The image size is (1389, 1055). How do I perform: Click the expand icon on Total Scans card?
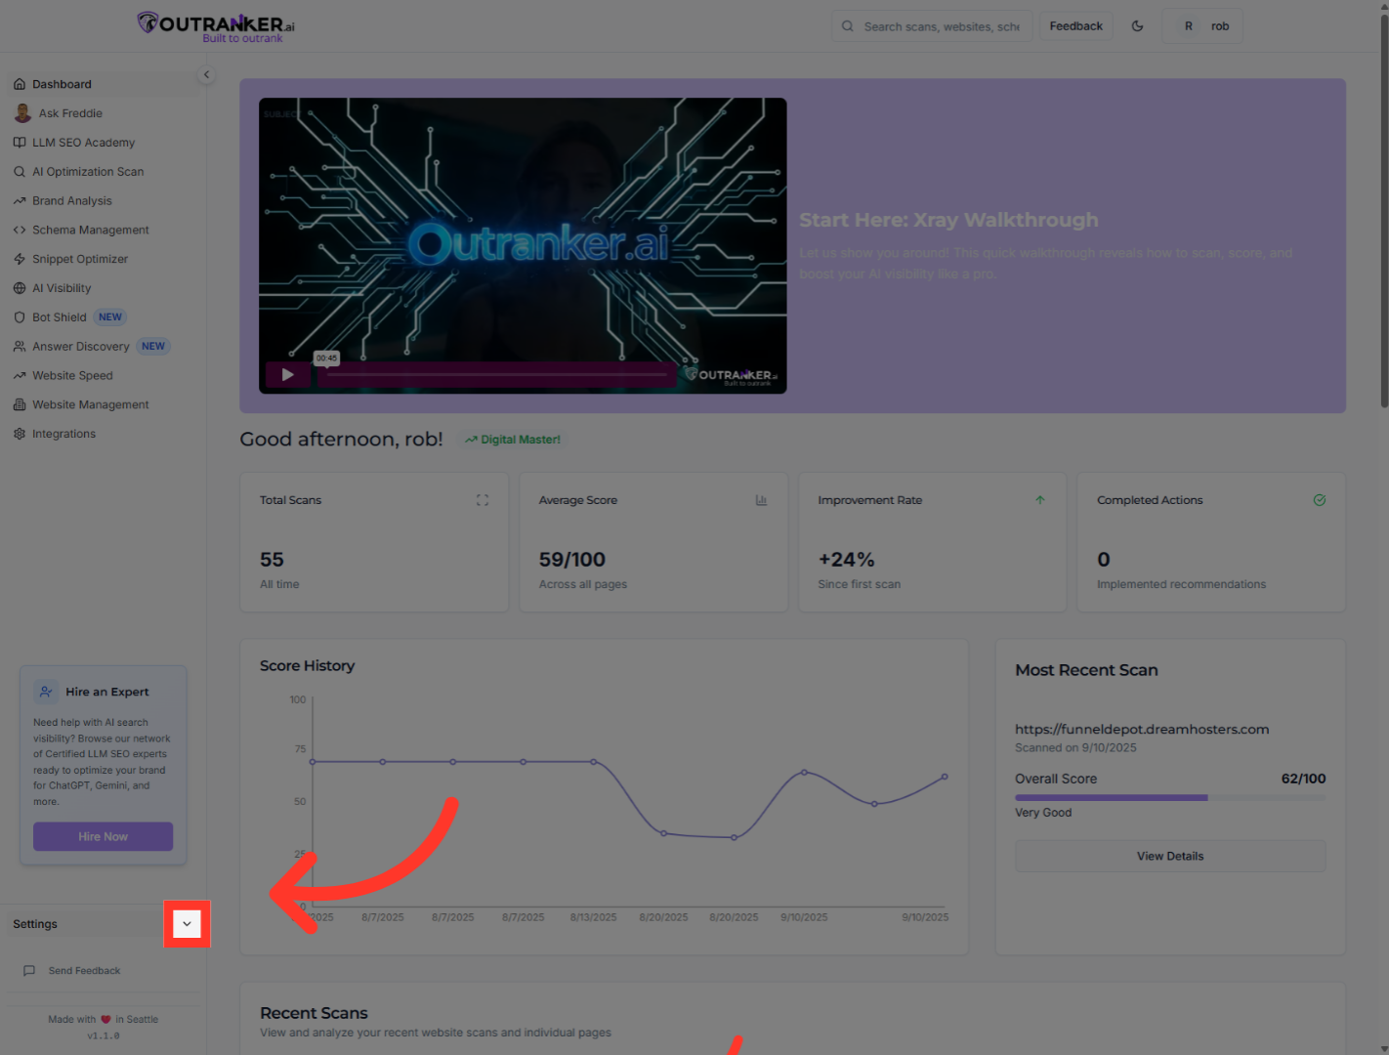(x=483, y=500)
